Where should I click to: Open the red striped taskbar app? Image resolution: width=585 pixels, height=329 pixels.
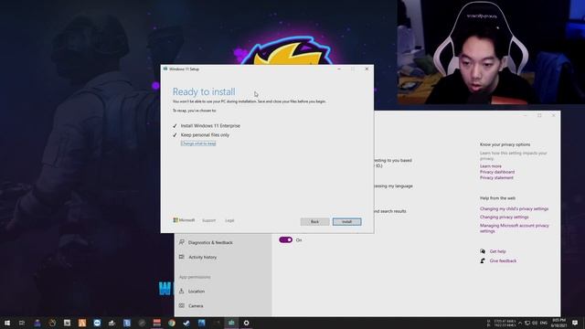(156, 323)
